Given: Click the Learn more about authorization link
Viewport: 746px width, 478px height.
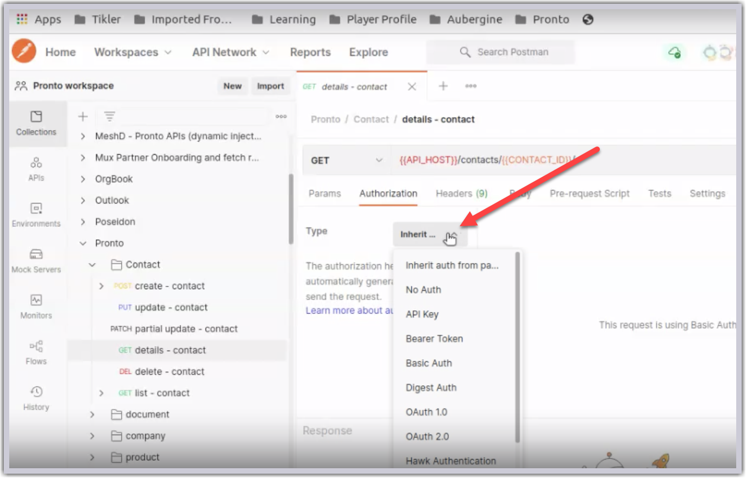Looking at the screenshot, I should (349, 310).
